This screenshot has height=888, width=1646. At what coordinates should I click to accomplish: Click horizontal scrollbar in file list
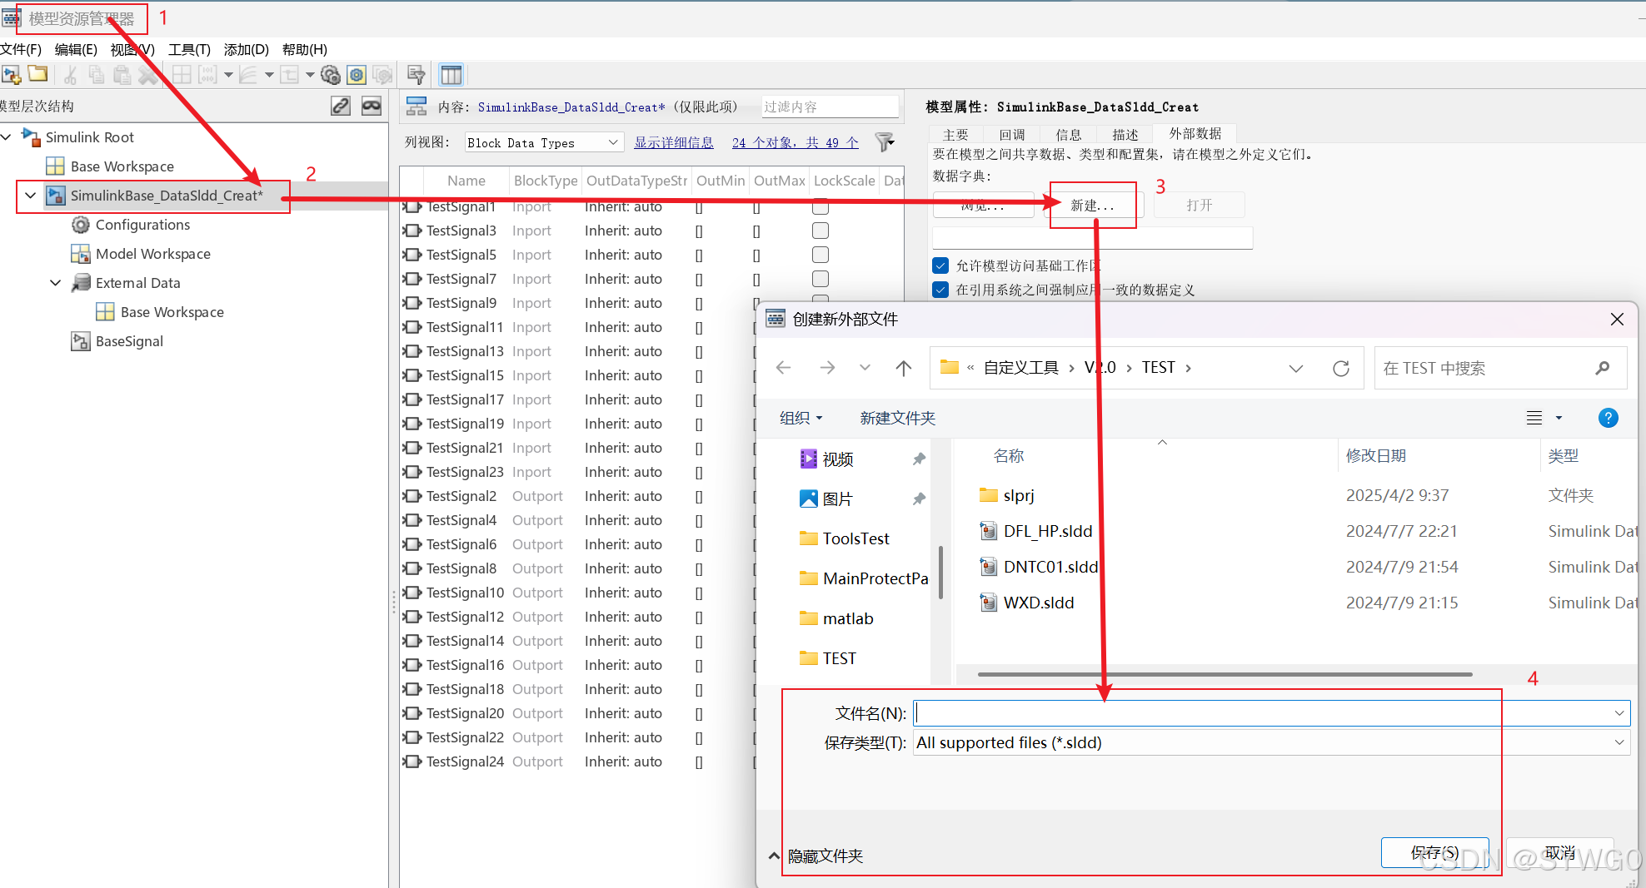pyautogui.click(x=1225, y=674)
